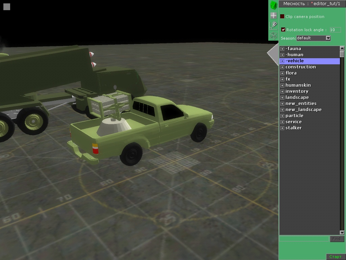The width and height of the screenshot is (346, 260).
Task: Expand the humanskin tree node
Action: click(x=282, y=85)
